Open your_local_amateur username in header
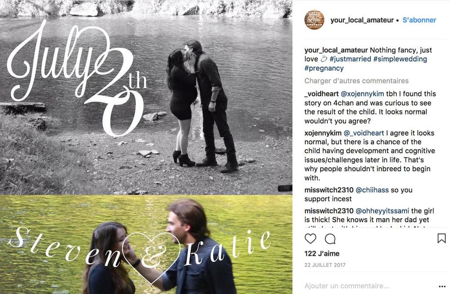The width and height of the screenshot is (450, 294). (x=362, y=20)
